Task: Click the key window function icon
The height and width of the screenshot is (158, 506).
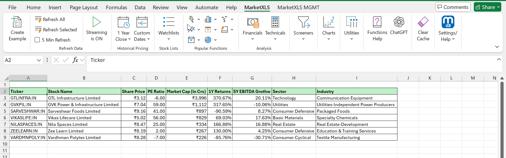Action: click(208, 29)
